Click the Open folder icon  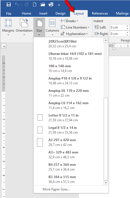click(x=43, y=4)
